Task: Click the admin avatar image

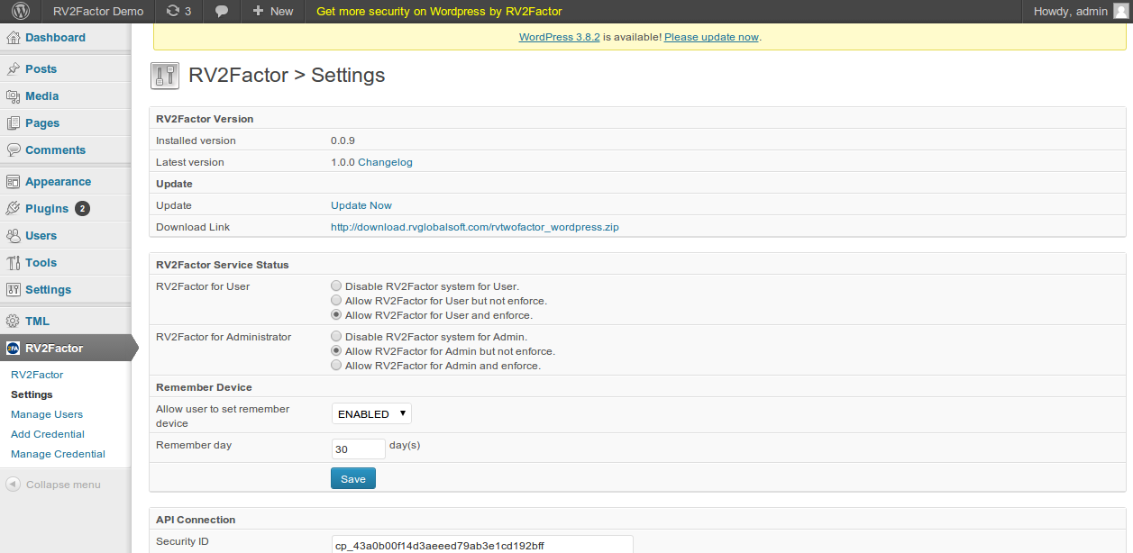Action: (1120, 11)
